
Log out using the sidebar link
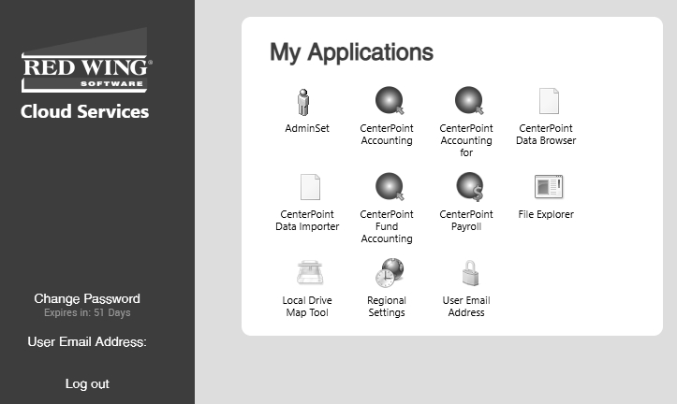(87, 383)
